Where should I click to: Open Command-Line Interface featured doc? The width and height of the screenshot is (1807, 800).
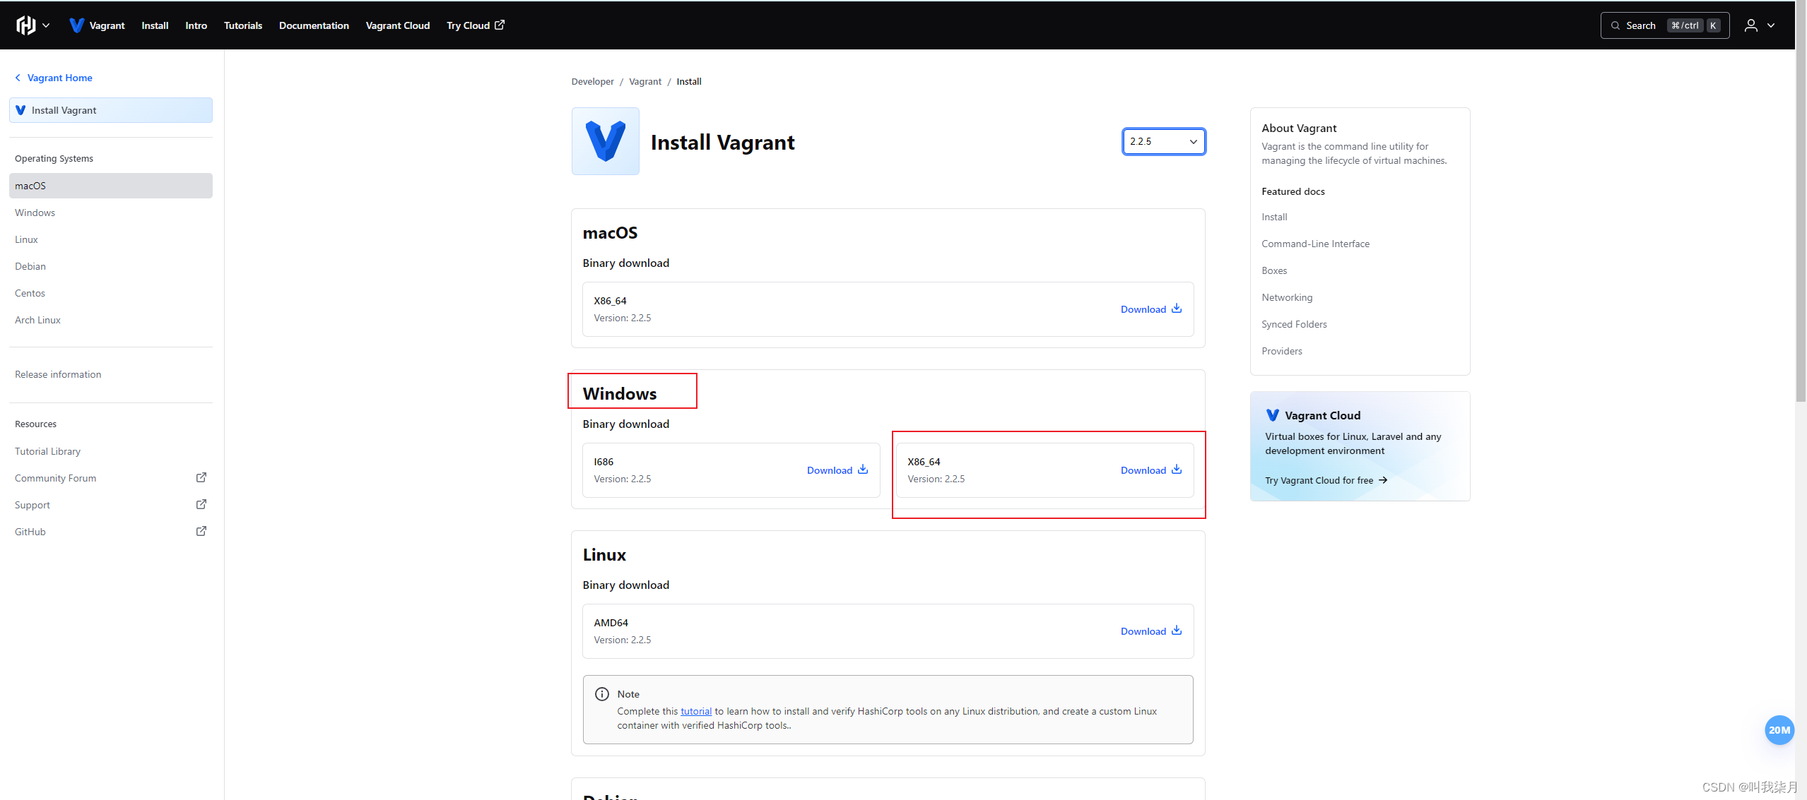point(1315,244)
